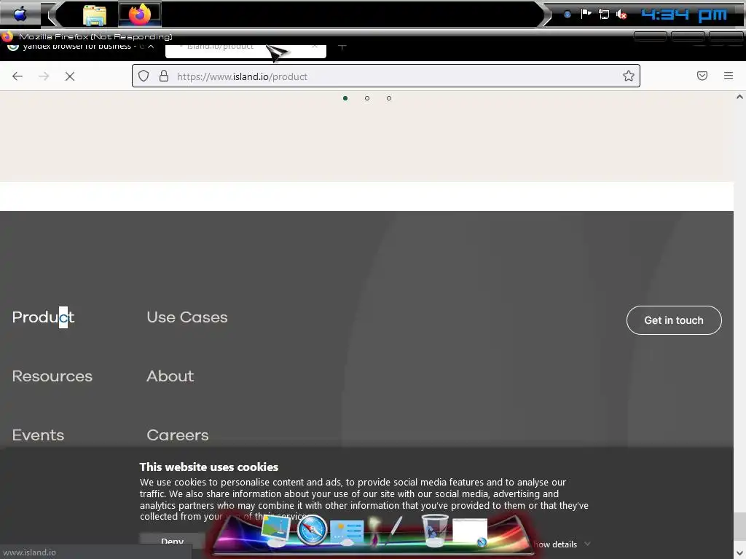Open the Use Cases footer link
Screen dimensions: 746x559
(187, 317)
